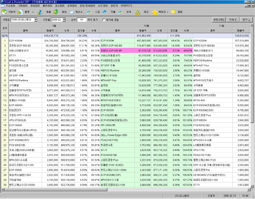This screenshot has height=199, width=255.
Task: Open the dropdown arrow next to 북마크
Action: pyautogui.click(x=167, y=12)
